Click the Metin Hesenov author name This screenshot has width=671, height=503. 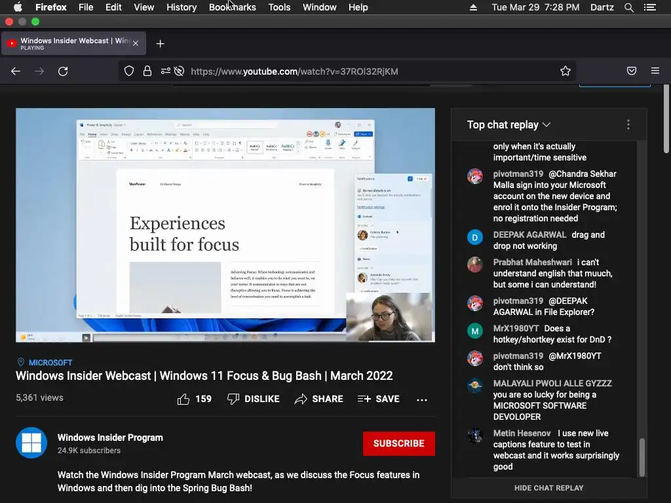click(x=522, y=434)
